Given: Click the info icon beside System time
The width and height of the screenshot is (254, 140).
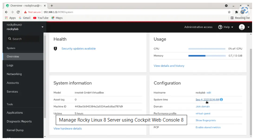Looking at the screenshot, I should point(221,100).
